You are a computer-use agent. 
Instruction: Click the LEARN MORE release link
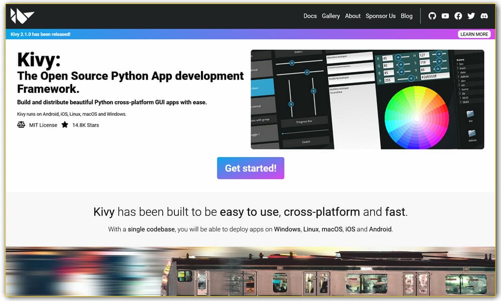point(474,34)
